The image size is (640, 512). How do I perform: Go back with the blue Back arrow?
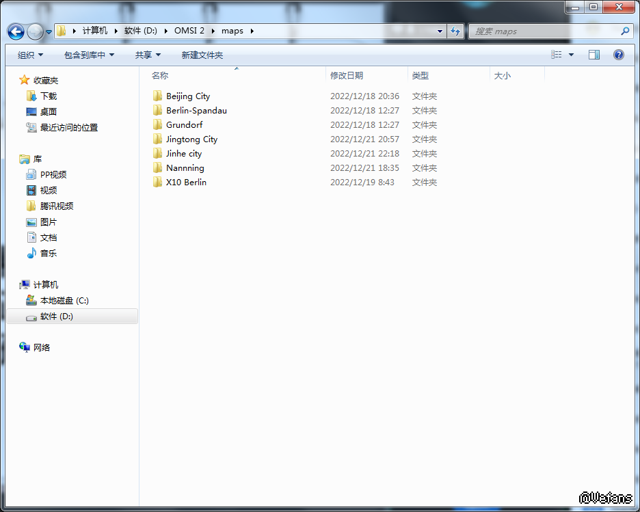click(x=16, y=31)
